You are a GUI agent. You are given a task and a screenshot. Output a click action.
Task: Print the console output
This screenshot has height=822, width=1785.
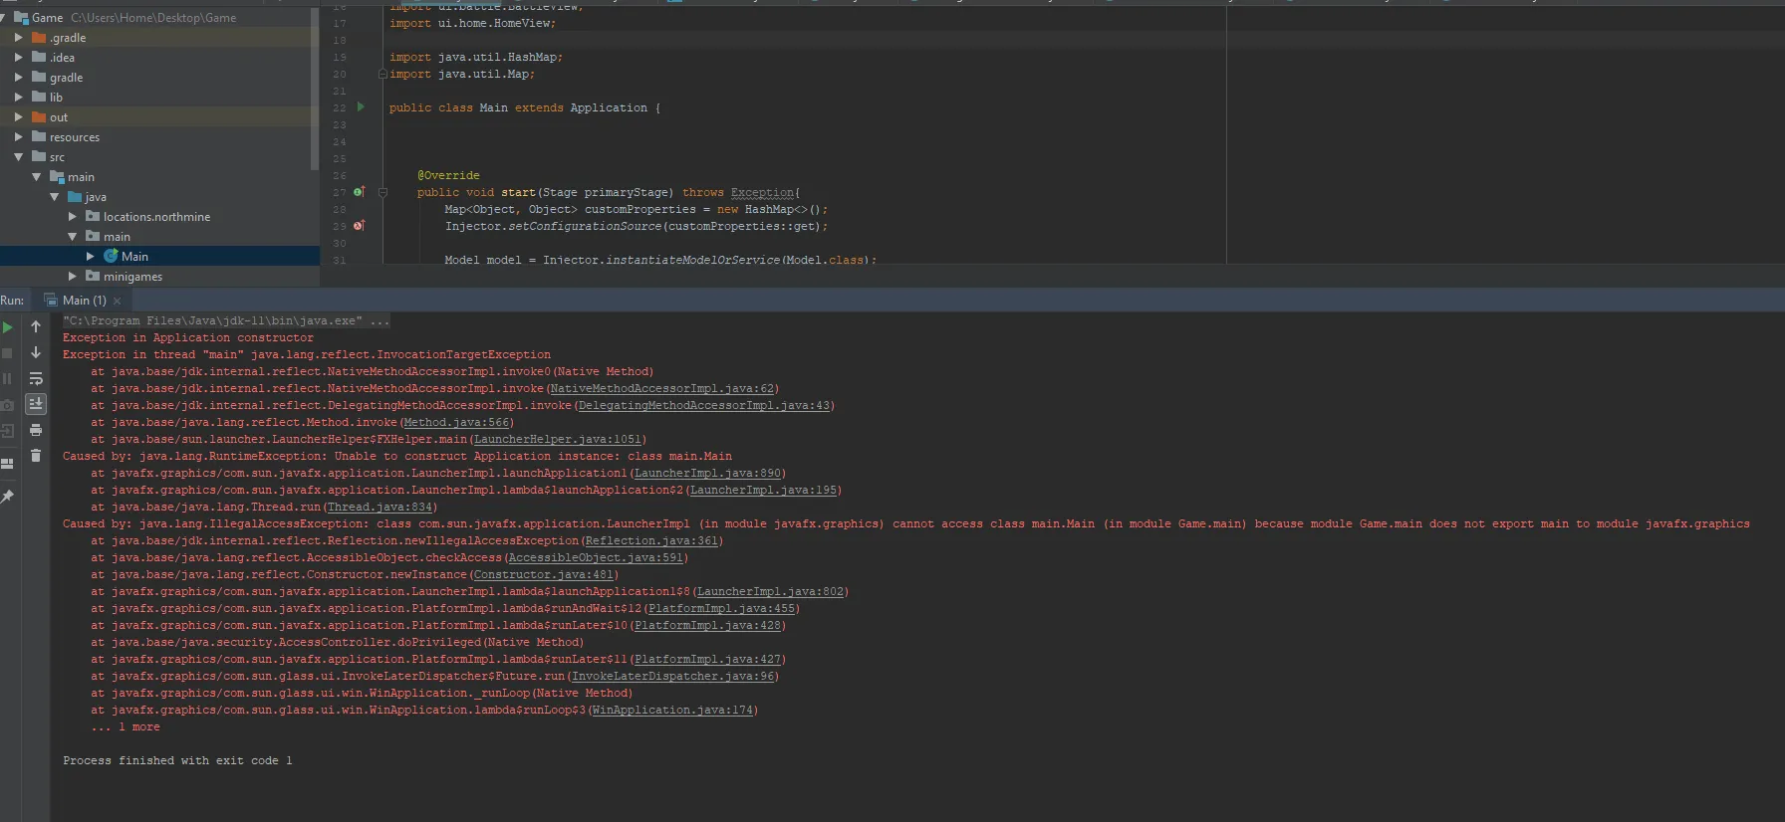point(36,430)
